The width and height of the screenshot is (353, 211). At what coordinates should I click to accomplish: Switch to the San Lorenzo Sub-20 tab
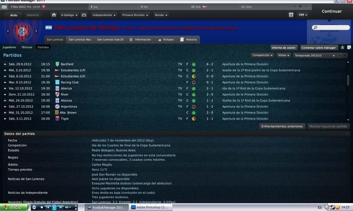click(110, 40)
